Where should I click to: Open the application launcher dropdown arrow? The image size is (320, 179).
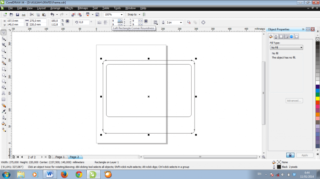(93, 15)
